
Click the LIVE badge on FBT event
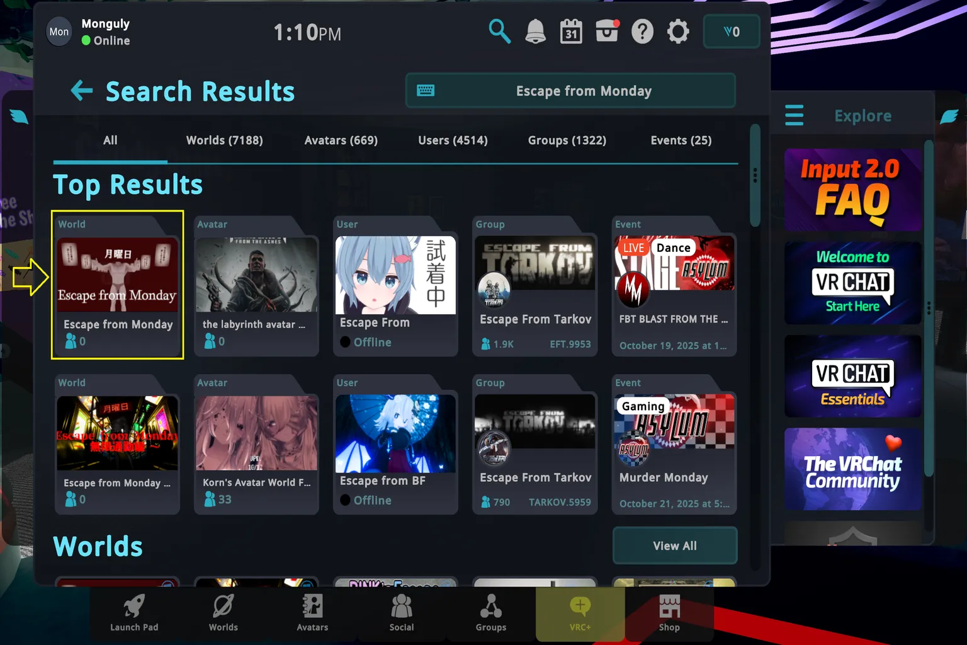coord(633,248)
